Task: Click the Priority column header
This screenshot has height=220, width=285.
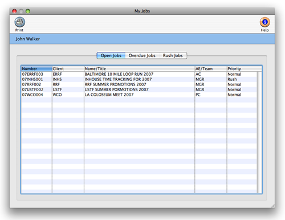Action: coord(245,68)
